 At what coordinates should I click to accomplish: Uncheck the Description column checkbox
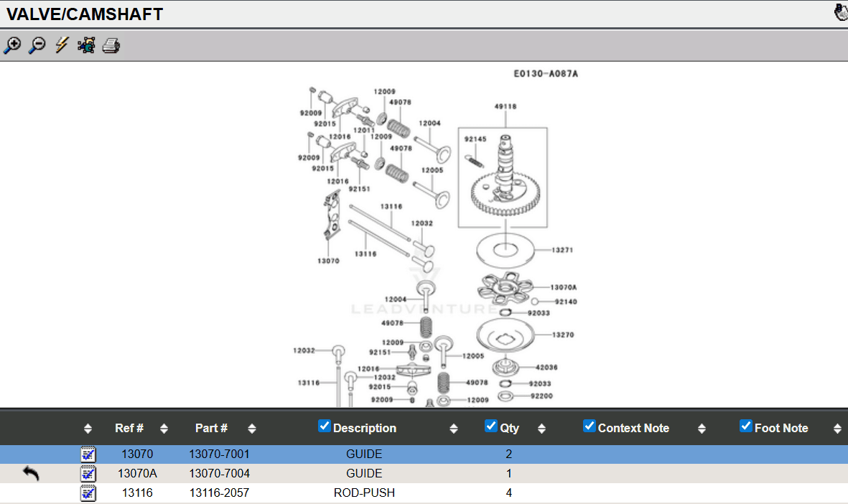325,426
